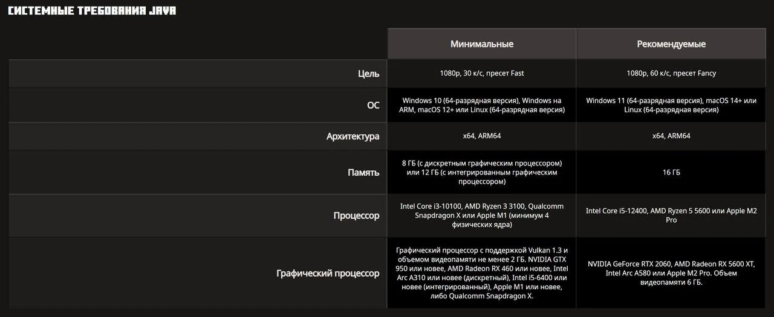Click the 'Память' row label

pyautogui.click(x=363, y=173)
